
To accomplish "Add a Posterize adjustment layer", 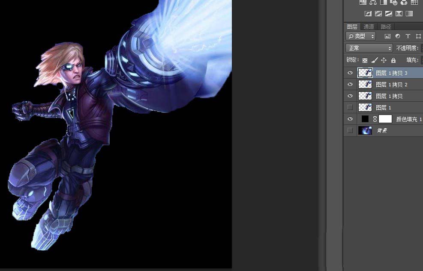I will [x=378, y=13].
